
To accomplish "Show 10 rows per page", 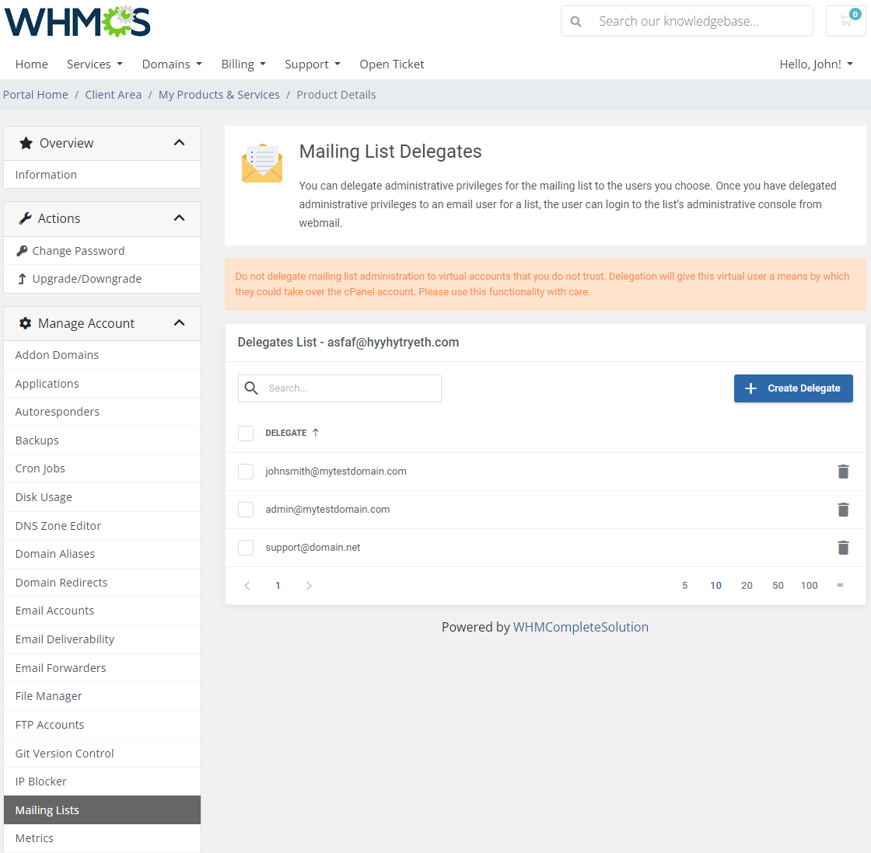I will (715, 586).
